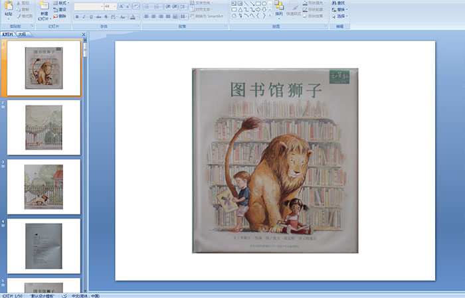The image size is (465, 298).
Task: Toggle justify text alignment
Action: (x=168, y=17)
